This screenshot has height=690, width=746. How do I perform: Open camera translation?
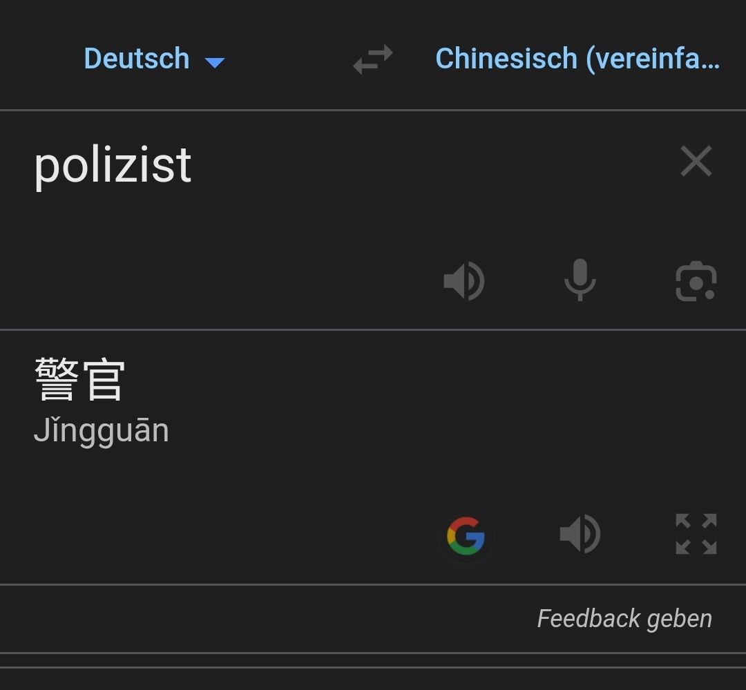pos(696,281)
